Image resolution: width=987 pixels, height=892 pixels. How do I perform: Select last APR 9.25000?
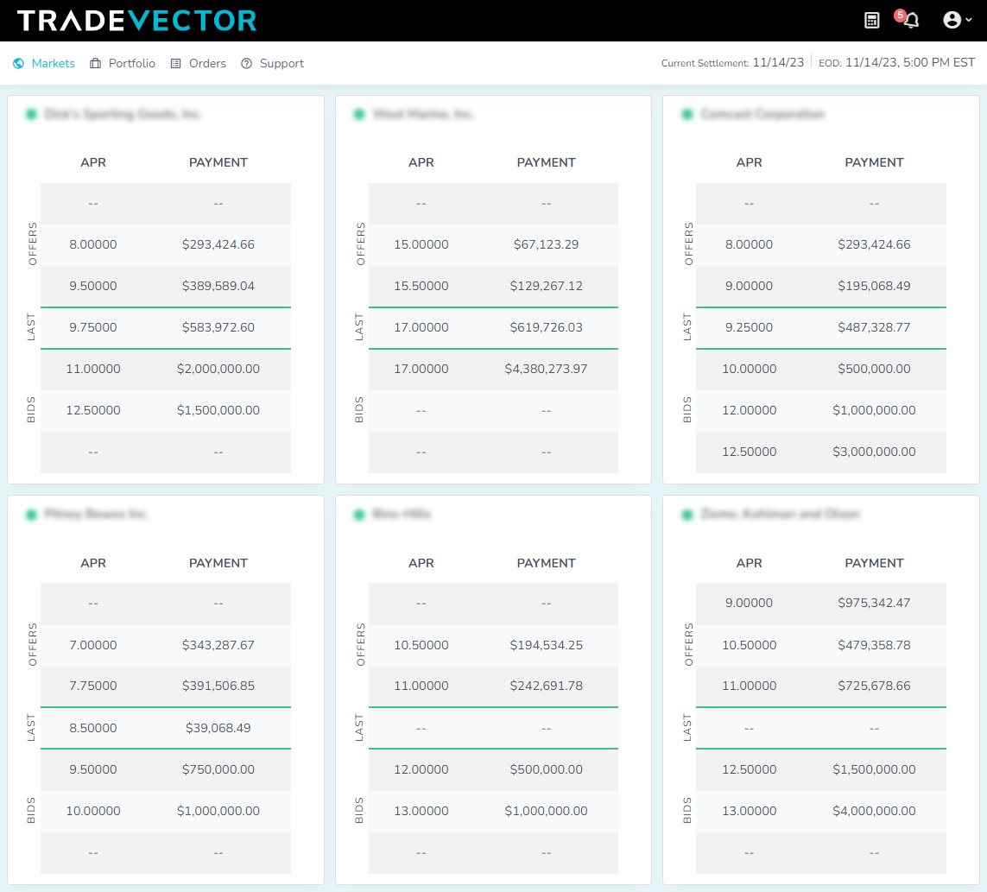coord(749,327)
